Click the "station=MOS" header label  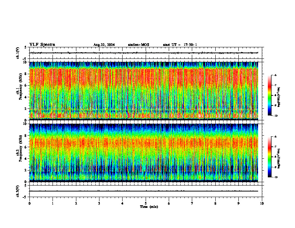pos(139,45)
